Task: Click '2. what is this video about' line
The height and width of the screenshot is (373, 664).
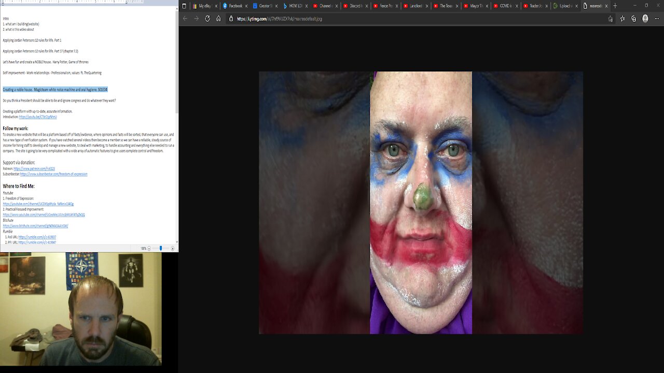Action: pos(18,30)
